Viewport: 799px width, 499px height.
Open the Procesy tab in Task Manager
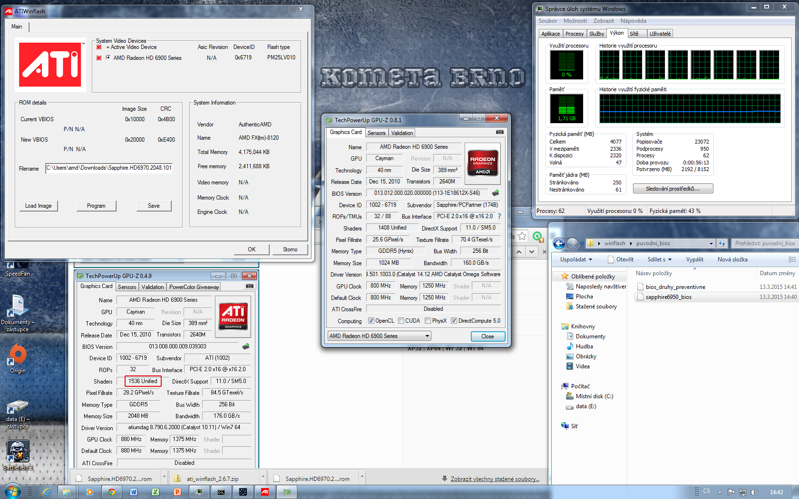pyautogui.click(x=575, y=34)
